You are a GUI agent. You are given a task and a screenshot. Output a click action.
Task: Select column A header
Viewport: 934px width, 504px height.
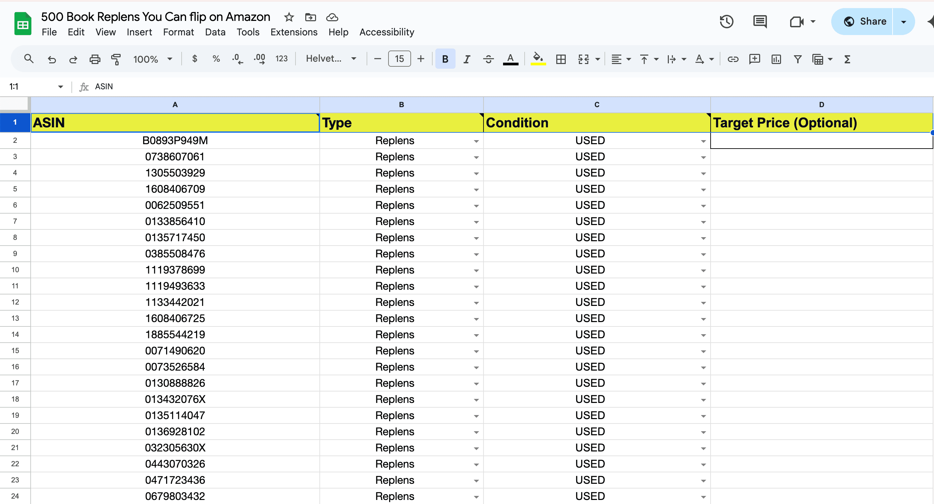pos(175,105)
